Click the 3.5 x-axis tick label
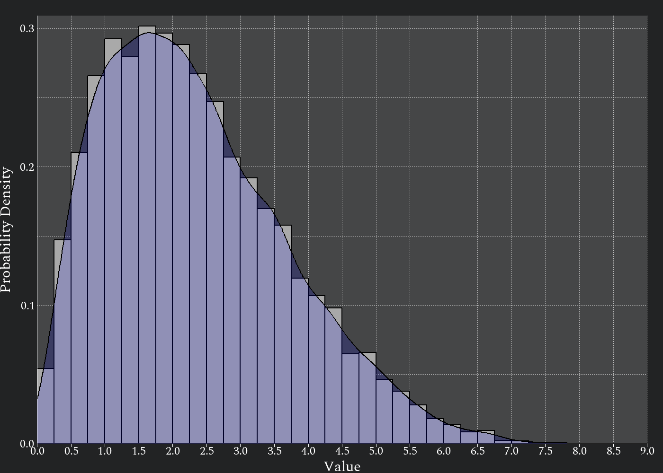Screen dimensions: 663x473 coord(274,451)
